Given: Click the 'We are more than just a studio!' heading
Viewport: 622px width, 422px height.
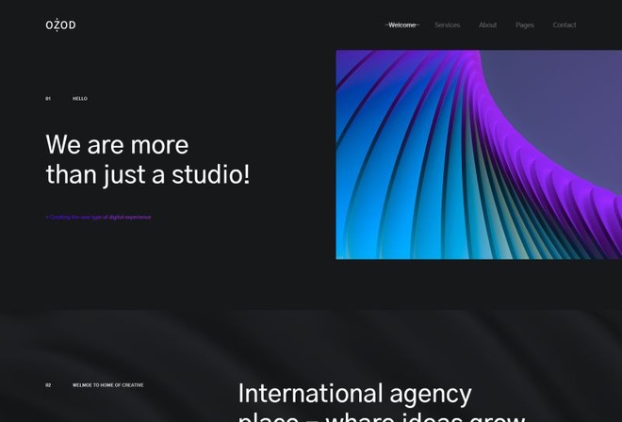Looking at the screenshot, I should pyautogui.click(x=148, y=159).
